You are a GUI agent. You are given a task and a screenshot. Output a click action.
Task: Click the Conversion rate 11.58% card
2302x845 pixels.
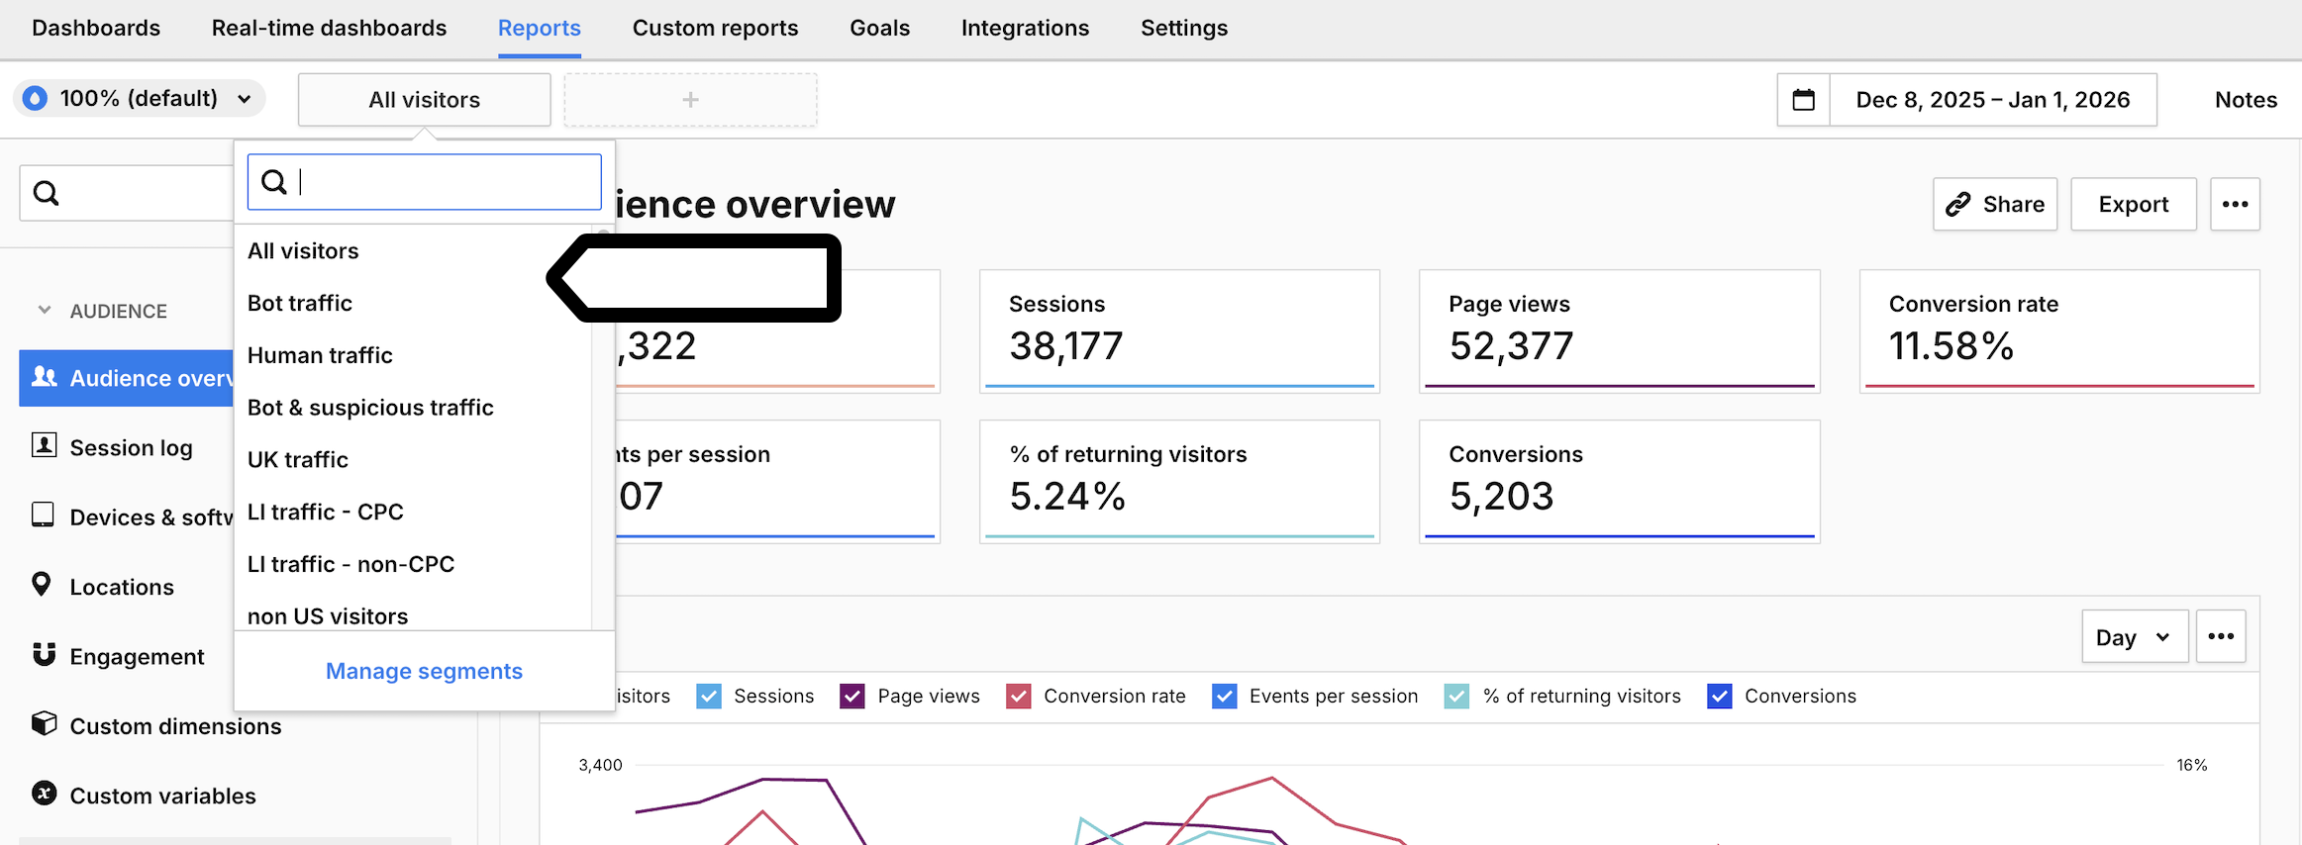pyautogui.click(x=2059, y=331)
